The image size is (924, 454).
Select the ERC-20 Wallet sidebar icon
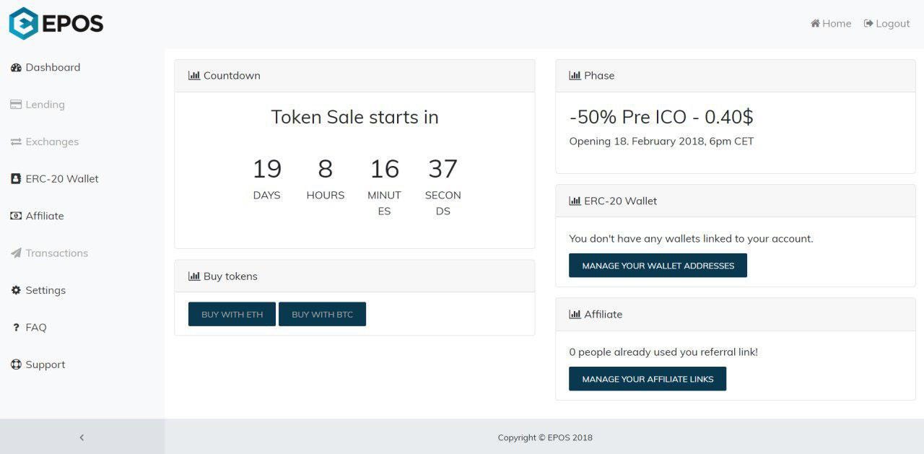tap(16, 178)
